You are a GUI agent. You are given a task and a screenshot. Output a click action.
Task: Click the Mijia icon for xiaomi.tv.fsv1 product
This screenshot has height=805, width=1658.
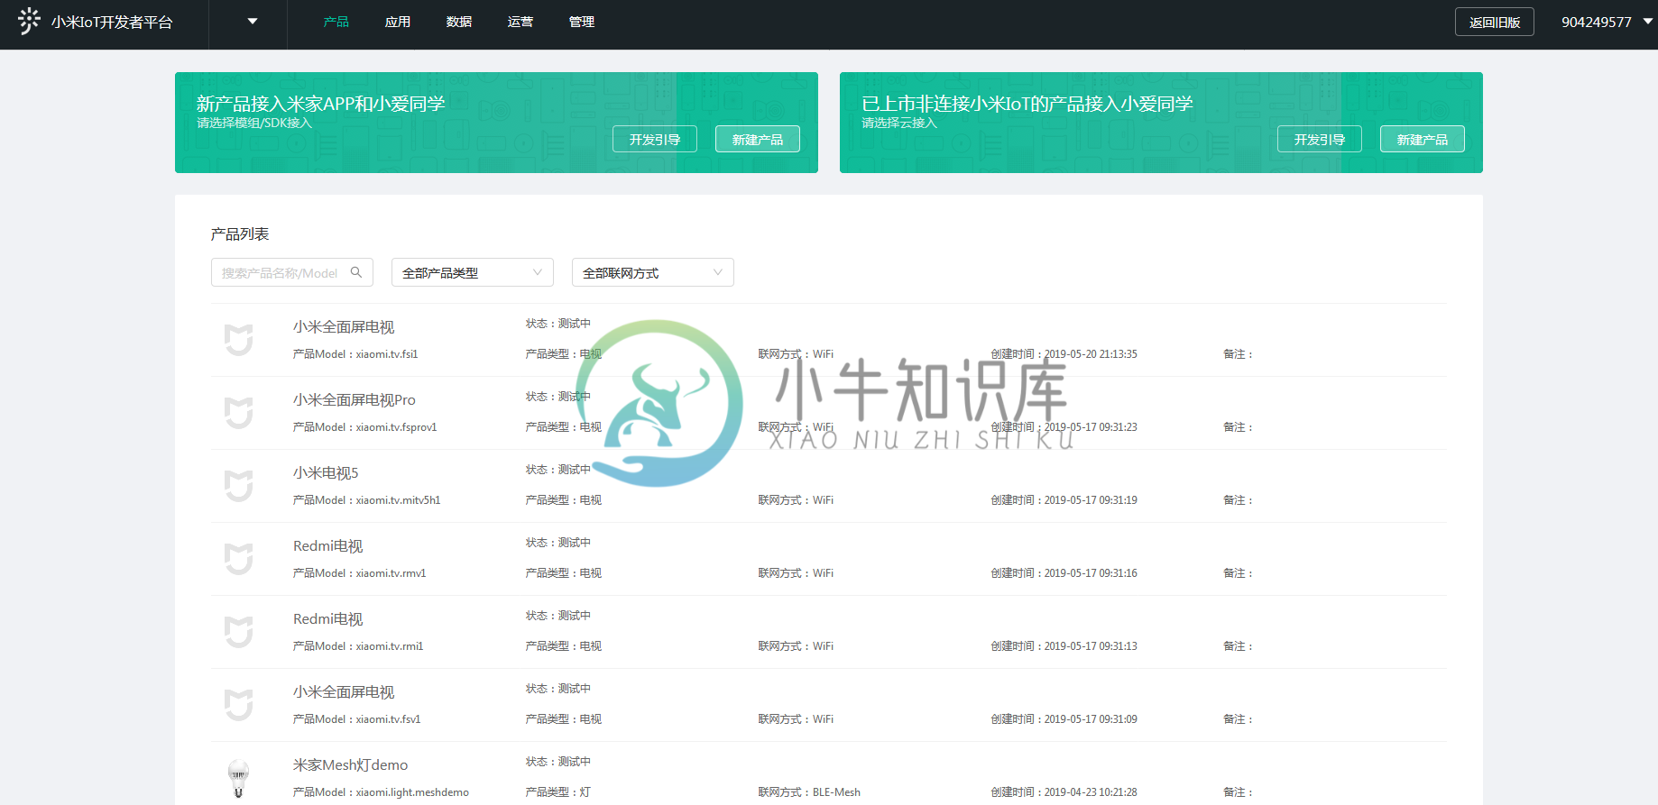(x=238, y=705)
